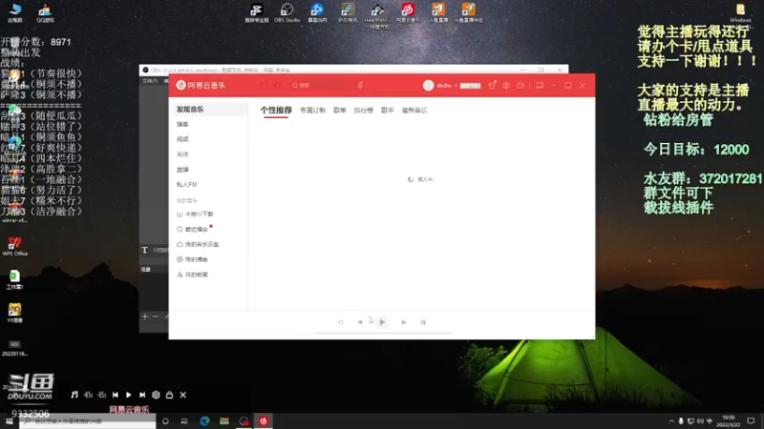Open the OBS Studio desktop shortcut
Screen dimensions: 764x429
point(287,12)
